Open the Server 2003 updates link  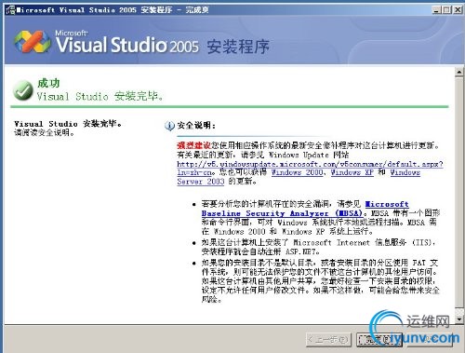point(200,182)
